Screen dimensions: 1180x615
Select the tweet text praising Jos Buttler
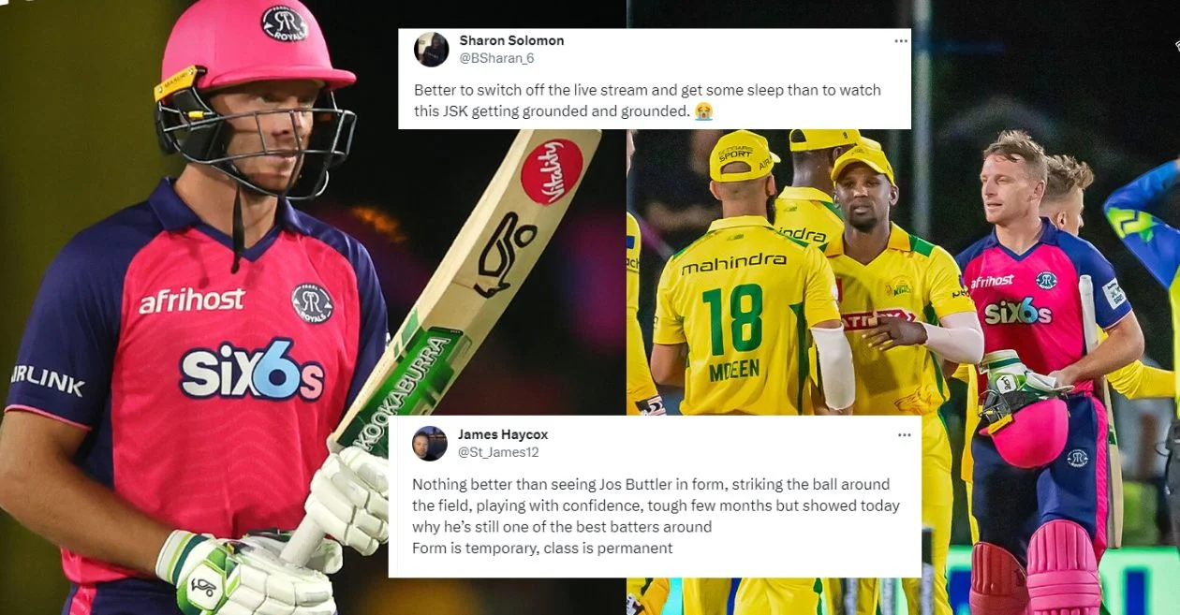(x=656, y=516)
